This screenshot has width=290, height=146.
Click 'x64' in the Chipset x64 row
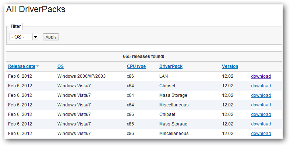[x=130, y=86]
